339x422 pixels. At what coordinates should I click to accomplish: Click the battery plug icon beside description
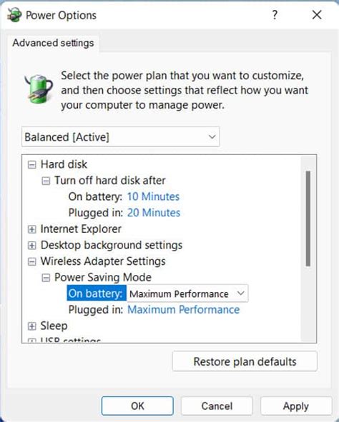point(39,89)
